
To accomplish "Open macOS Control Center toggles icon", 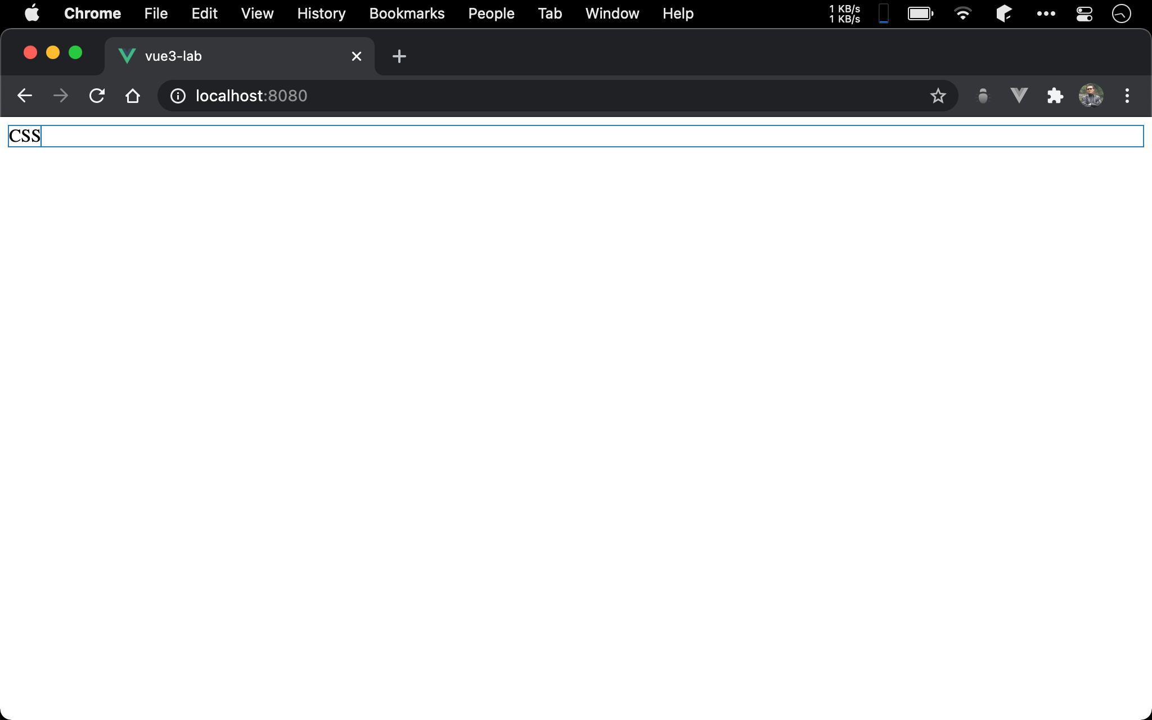I will (x=1084, y=13).
